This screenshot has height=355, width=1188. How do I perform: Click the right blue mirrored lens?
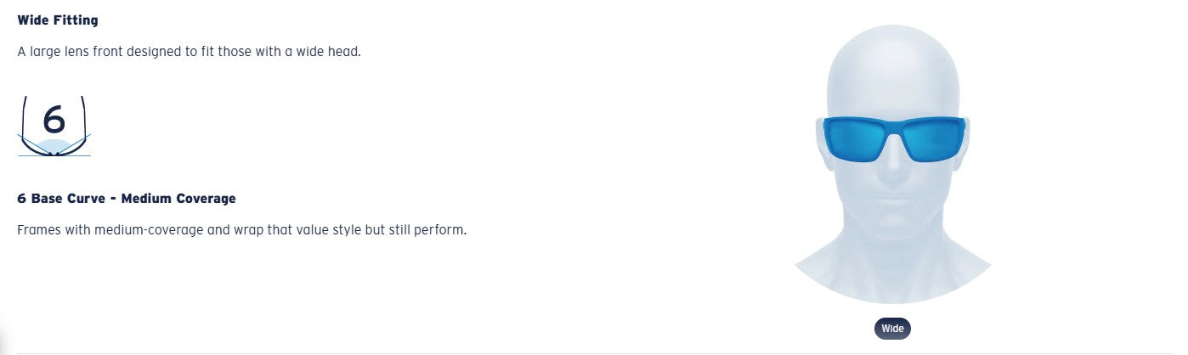pos(933,139)
